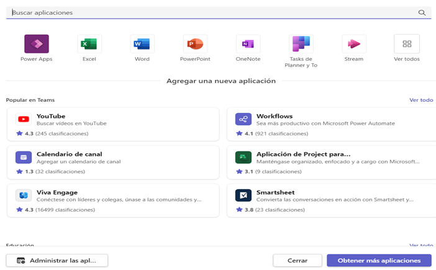Open the Power Apps app icon
The height and width of the screenshot is (270, 436).
click(37, 43)
